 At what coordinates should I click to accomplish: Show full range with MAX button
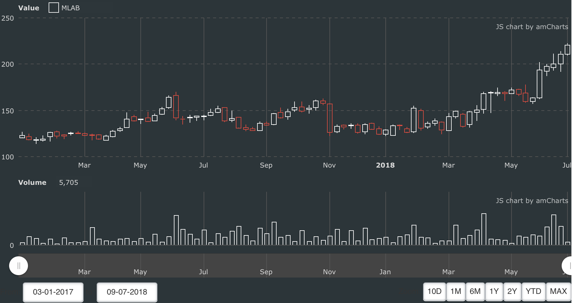click(x=559, y=291)
